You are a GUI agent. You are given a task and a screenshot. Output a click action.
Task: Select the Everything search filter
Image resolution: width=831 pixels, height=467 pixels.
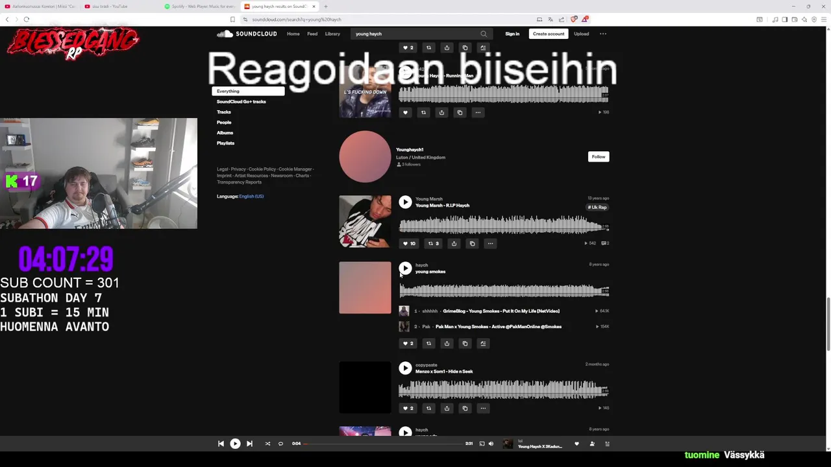[x=248, y=91]
